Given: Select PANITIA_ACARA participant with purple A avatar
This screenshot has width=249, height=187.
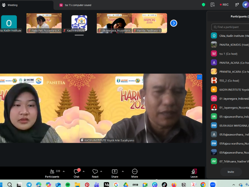Looking at the screenshot, I should (230, 63).
